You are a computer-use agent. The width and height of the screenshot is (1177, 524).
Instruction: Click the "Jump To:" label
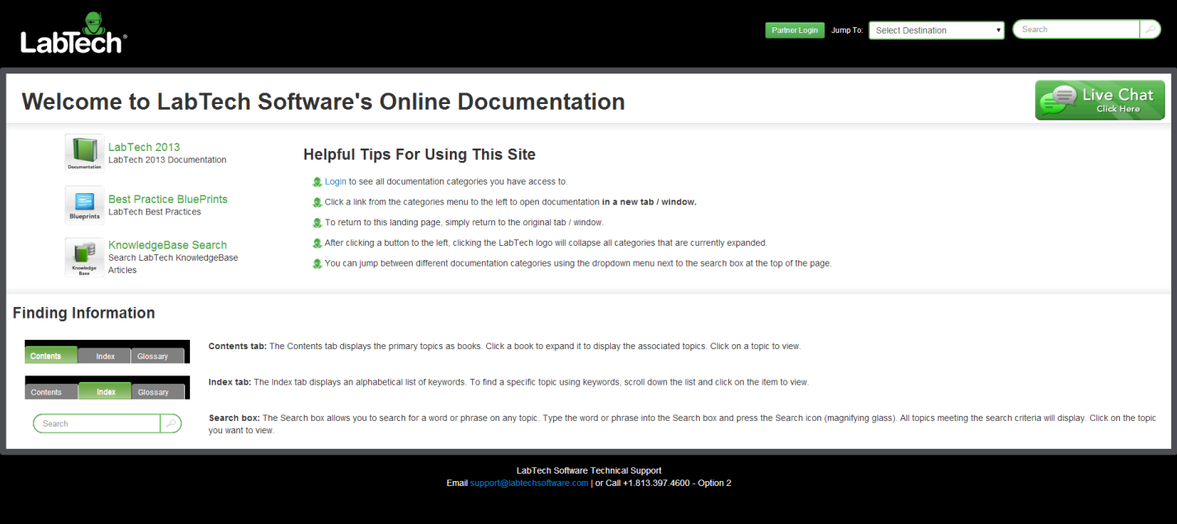[x=847, y=31]
